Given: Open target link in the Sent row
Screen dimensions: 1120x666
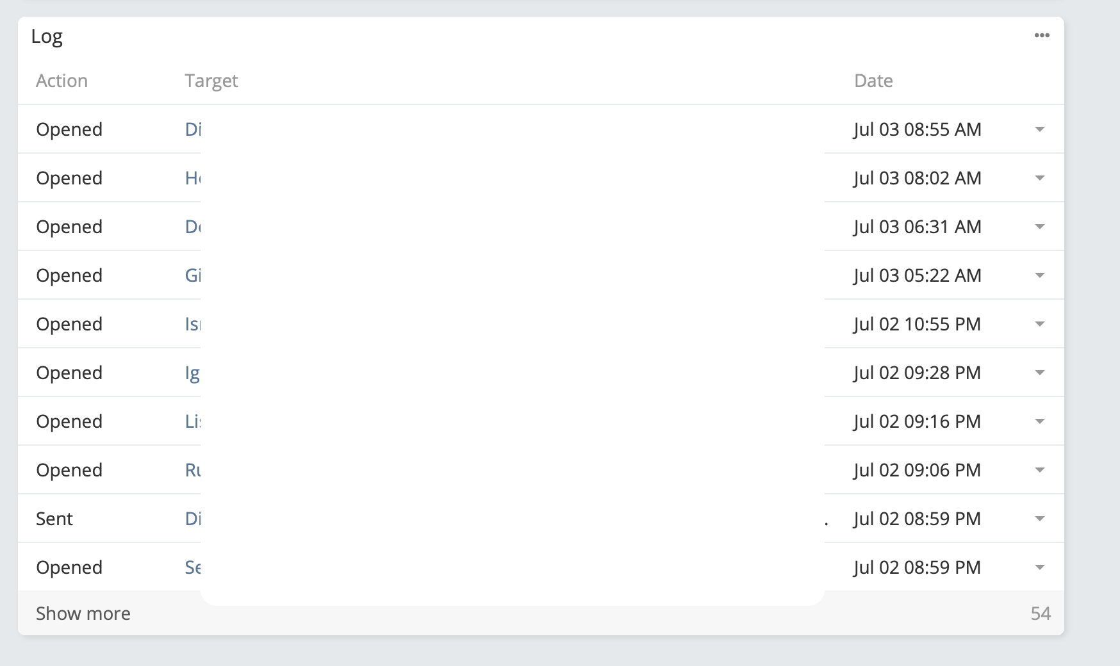Looking at the screenshot, I should pyautogui.click(x=193, y=519).
